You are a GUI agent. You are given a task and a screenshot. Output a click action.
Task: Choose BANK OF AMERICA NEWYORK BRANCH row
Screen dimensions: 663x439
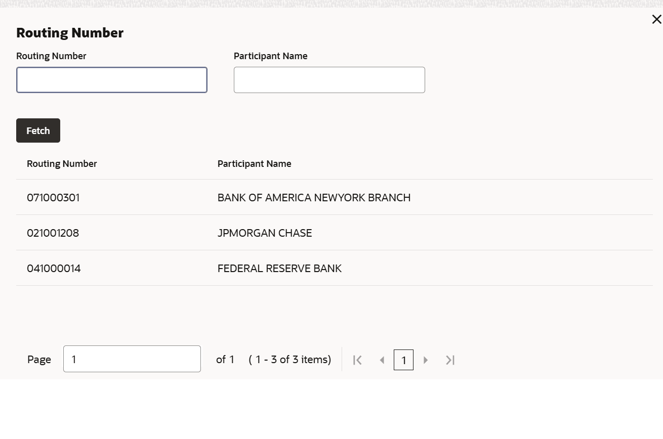pos(314,198)
